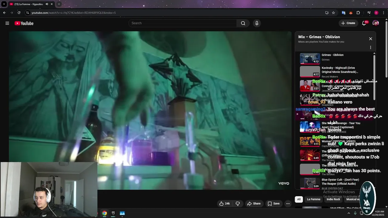Go forward in browser history
The height and width of the screenshot is (218, 388).
[12, 13]
